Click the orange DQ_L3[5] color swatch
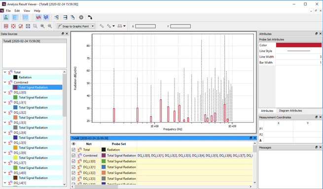Image resolution: width=323 pixels, height=189 pixels. coord(15,148)
